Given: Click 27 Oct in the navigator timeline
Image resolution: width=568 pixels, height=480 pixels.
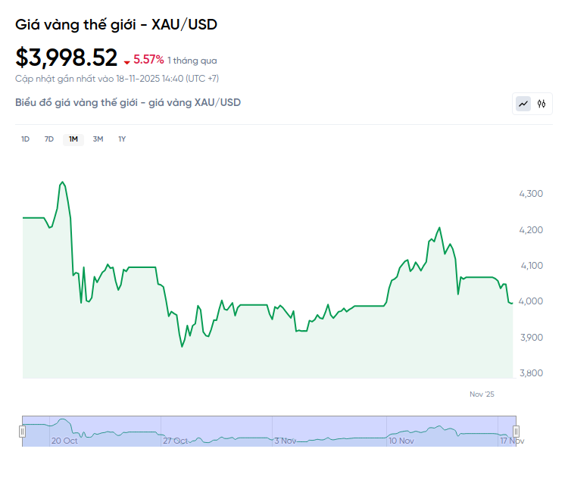Looking at the screenshot, I should [176, 440].
